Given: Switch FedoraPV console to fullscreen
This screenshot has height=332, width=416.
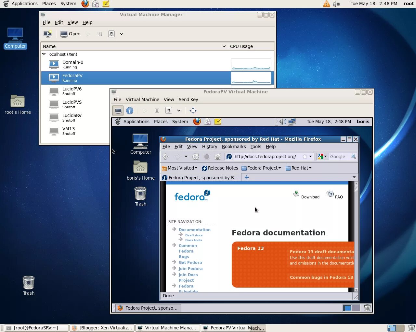Looking at the screenshot, I should [193, 111].
